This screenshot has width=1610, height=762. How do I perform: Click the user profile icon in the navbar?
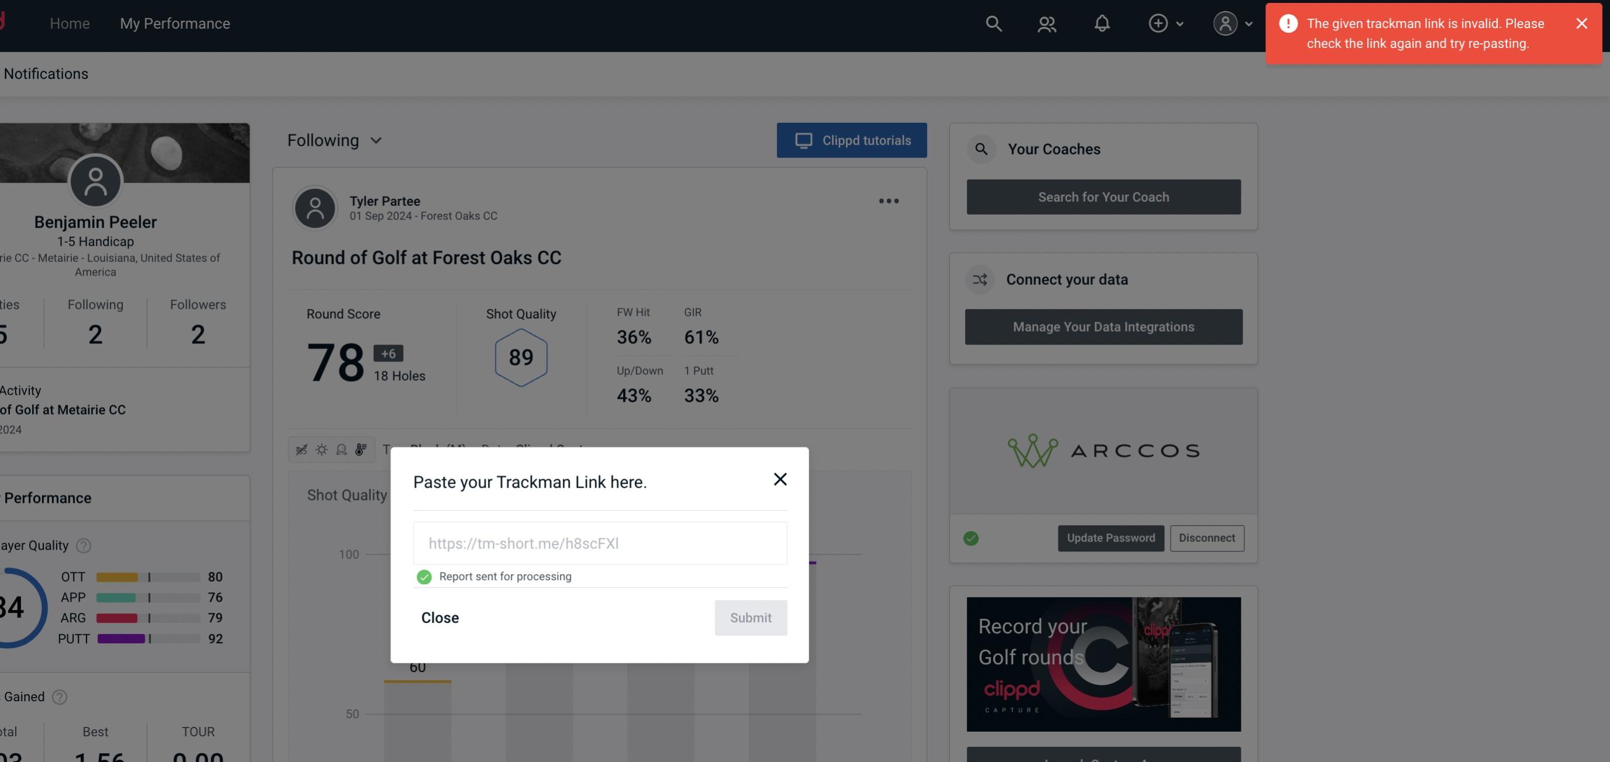(x=1225, y=23)
